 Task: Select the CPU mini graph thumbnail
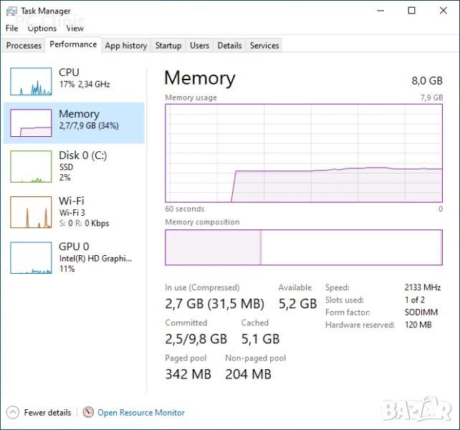pyautogui.click(x=31, y=81)
